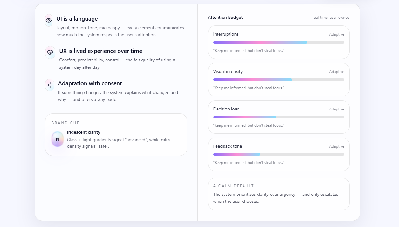Viewport: 399px width, 227px height.
Task: Click the A Calm Default card
Action: (279, 194)
